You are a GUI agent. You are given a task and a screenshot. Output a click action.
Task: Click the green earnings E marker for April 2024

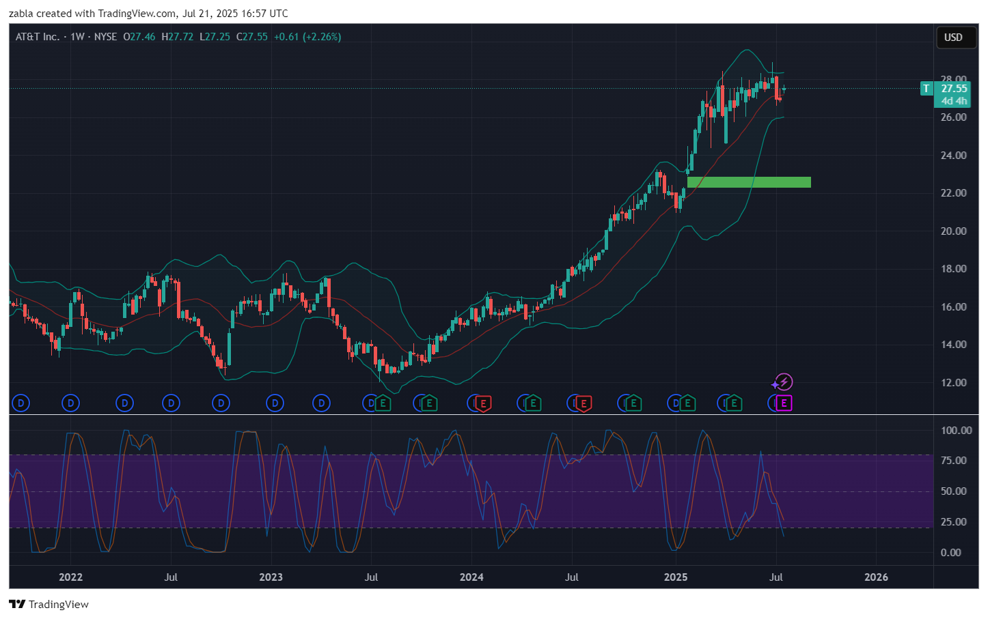(533, 403)
